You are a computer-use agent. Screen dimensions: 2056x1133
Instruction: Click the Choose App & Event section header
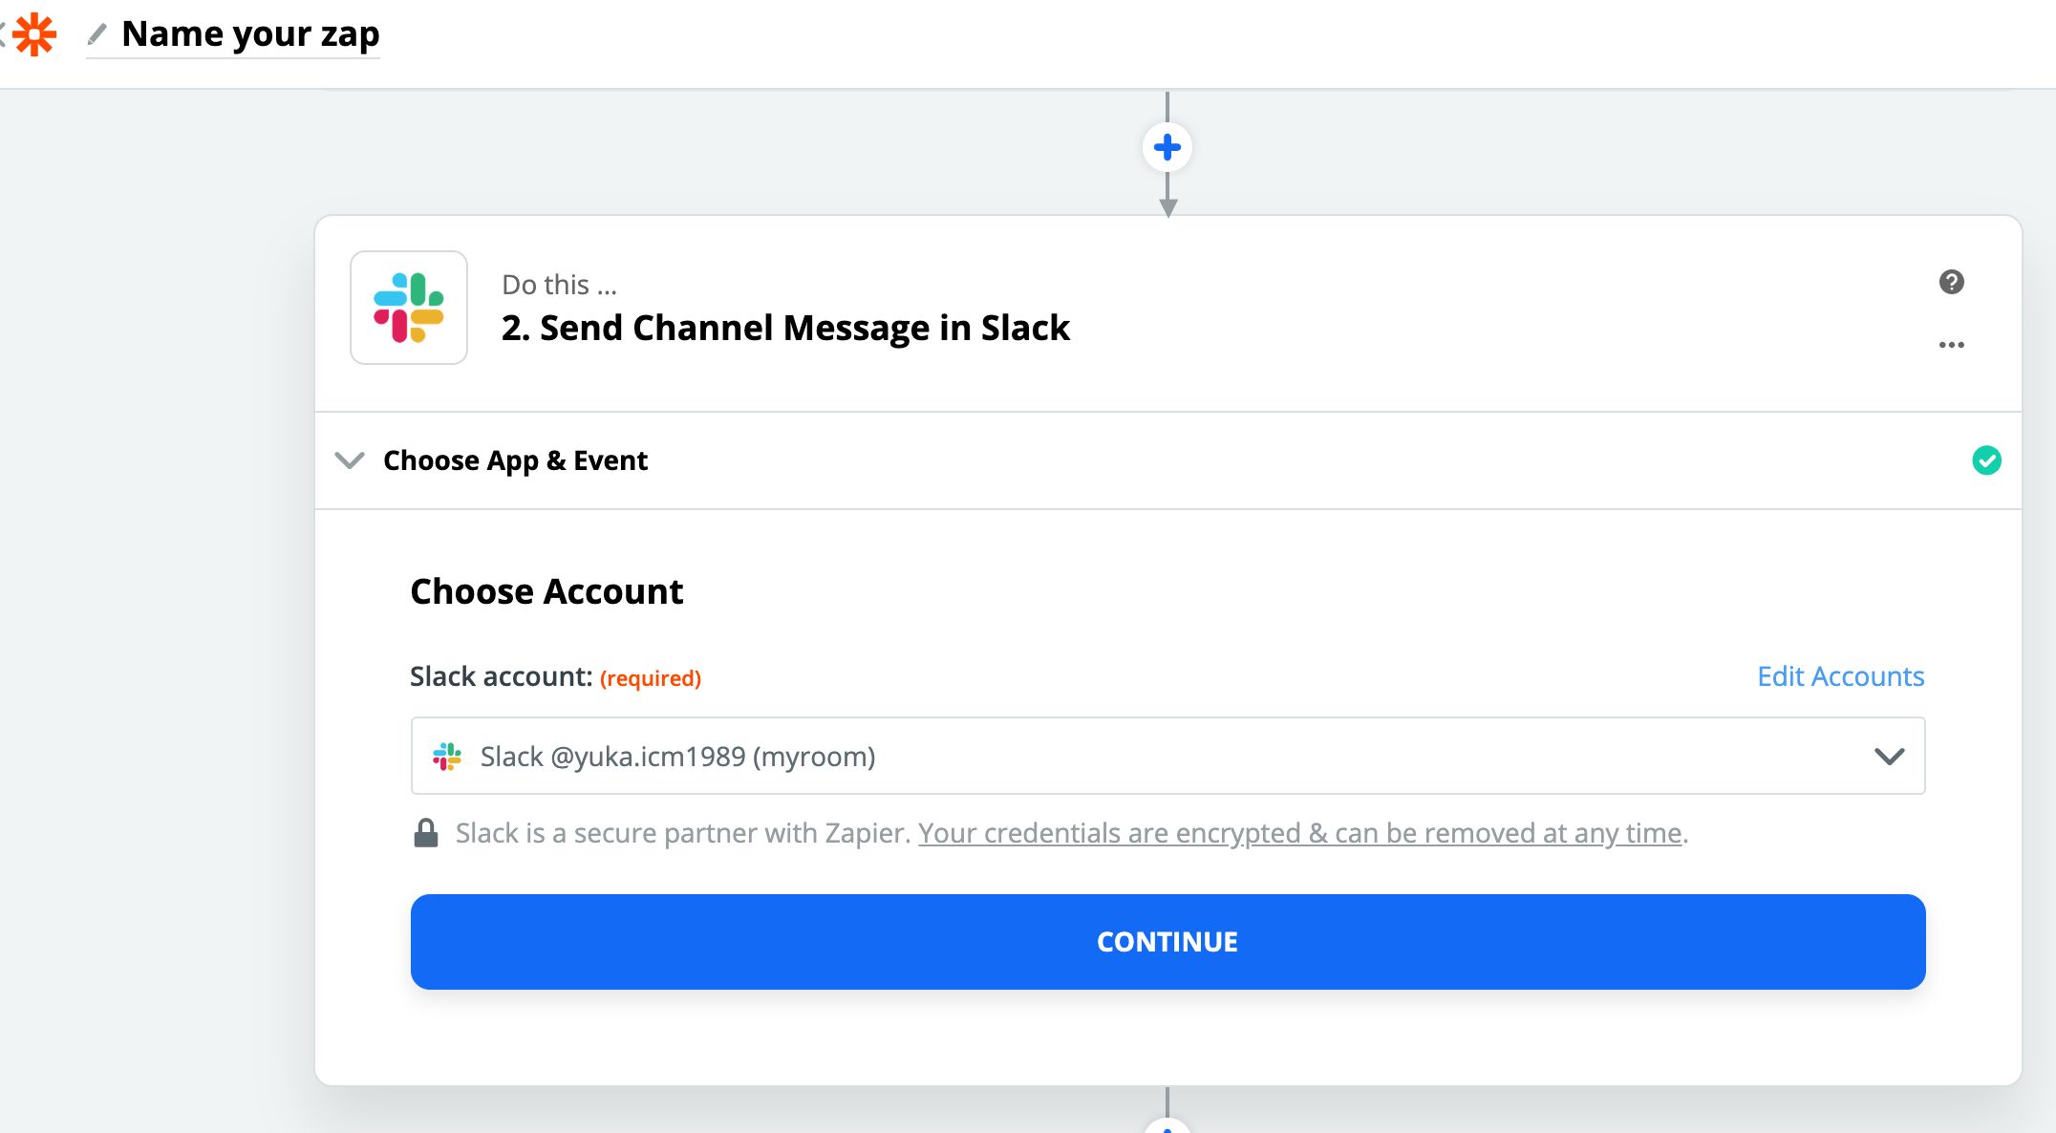(516, 460)
